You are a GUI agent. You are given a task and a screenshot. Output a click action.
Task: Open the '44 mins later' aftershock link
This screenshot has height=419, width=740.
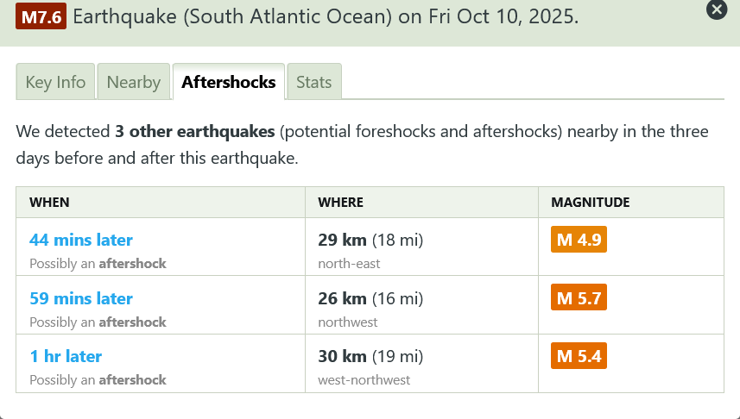click(x=81, y=240)
